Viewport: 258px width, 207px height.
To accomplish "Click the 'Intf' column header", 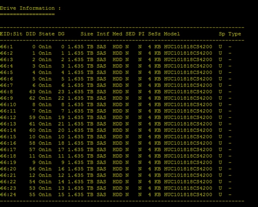I will click(x=103, y=34).
